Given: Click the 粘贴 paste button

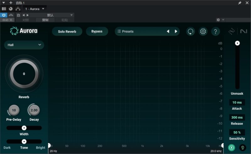Looking at the screenshot, I should click(x=65, y=20).
